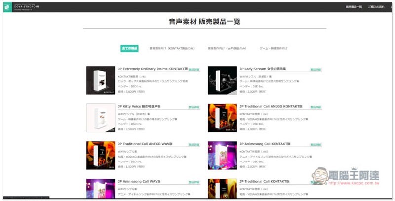Viewport: 395px width, 201px height.
Task: Filter by 音楽制作向け (KONTAKT製品のみ)
Action: click(171, 48)
